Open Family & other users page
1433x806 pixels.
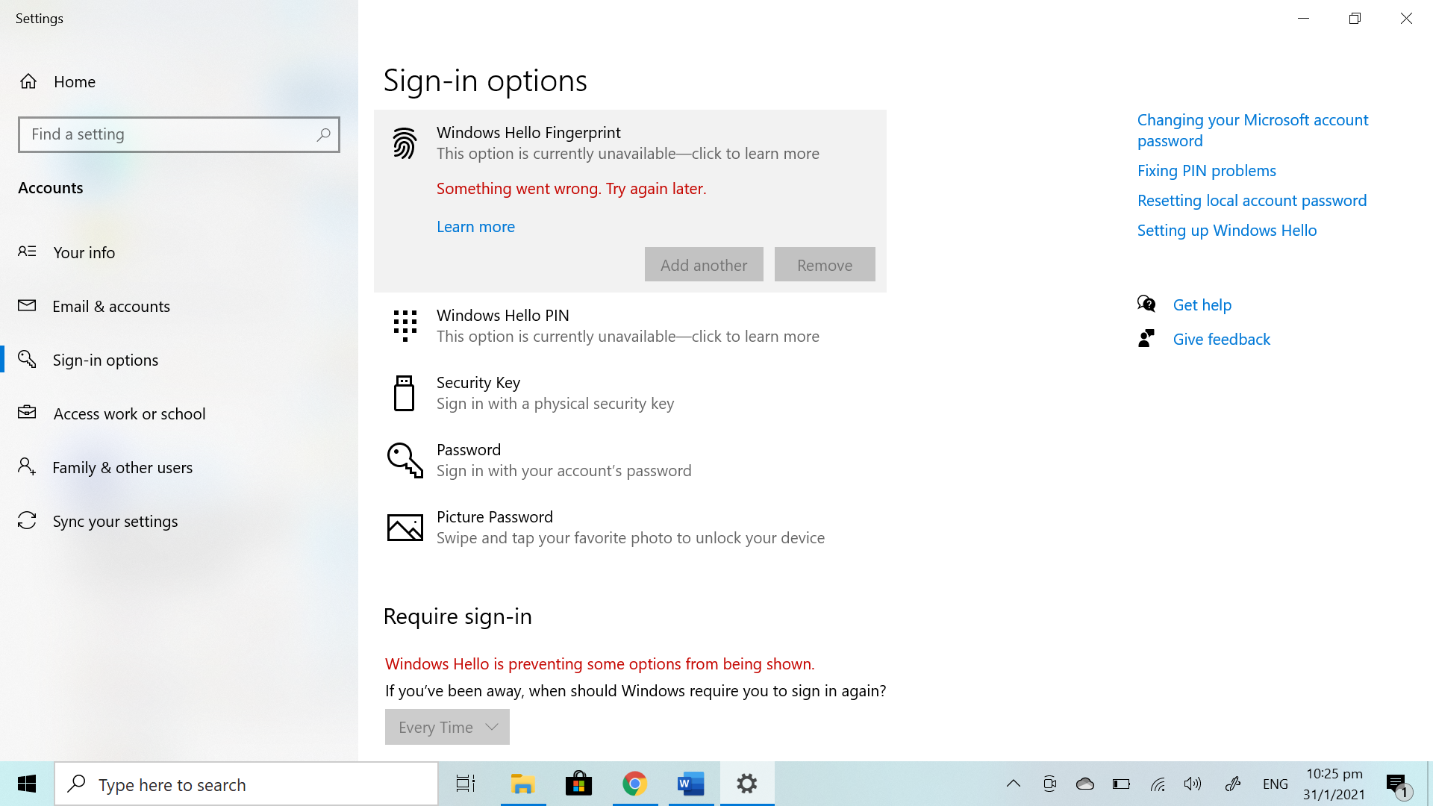click(179, 467)
